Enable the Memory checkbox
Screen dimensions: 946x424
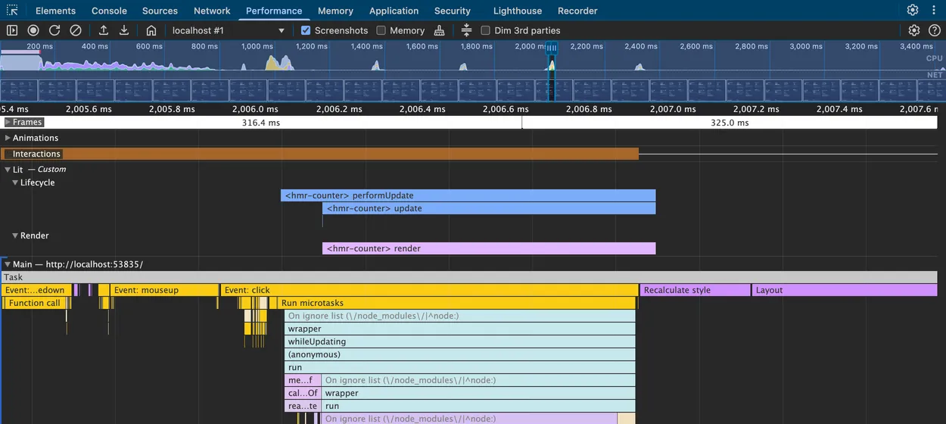point(381,30)
